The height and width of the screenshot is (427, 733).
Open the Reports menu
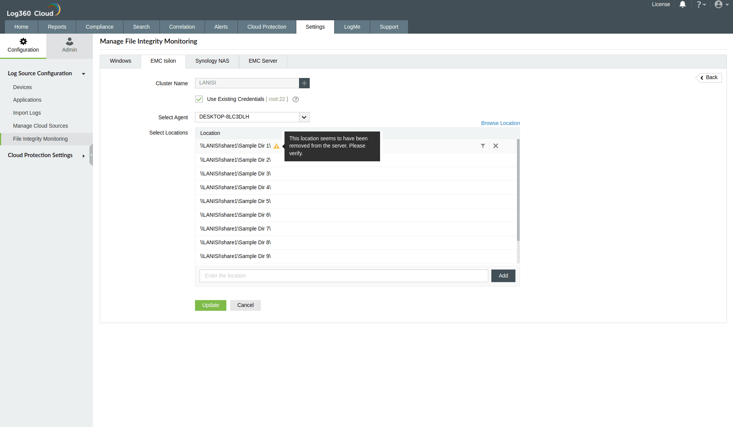(x=57, y=27)
